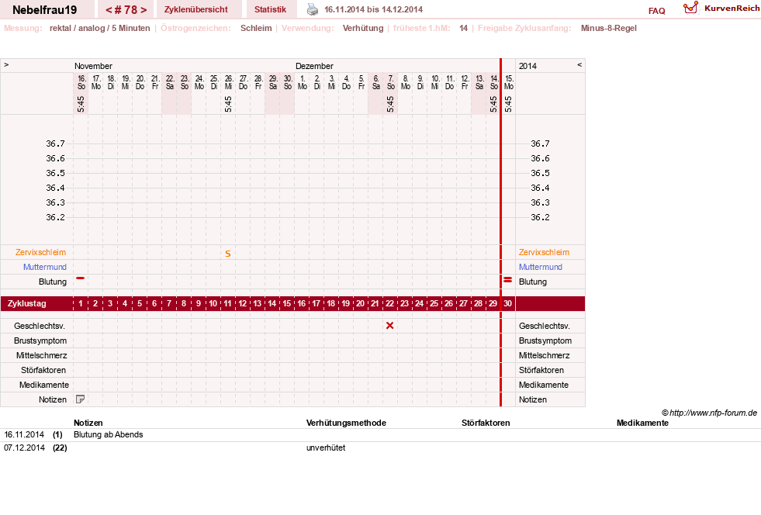Screen dimensions: 761x515
Task: Click the November month label
Action: [x=93, y=66]
